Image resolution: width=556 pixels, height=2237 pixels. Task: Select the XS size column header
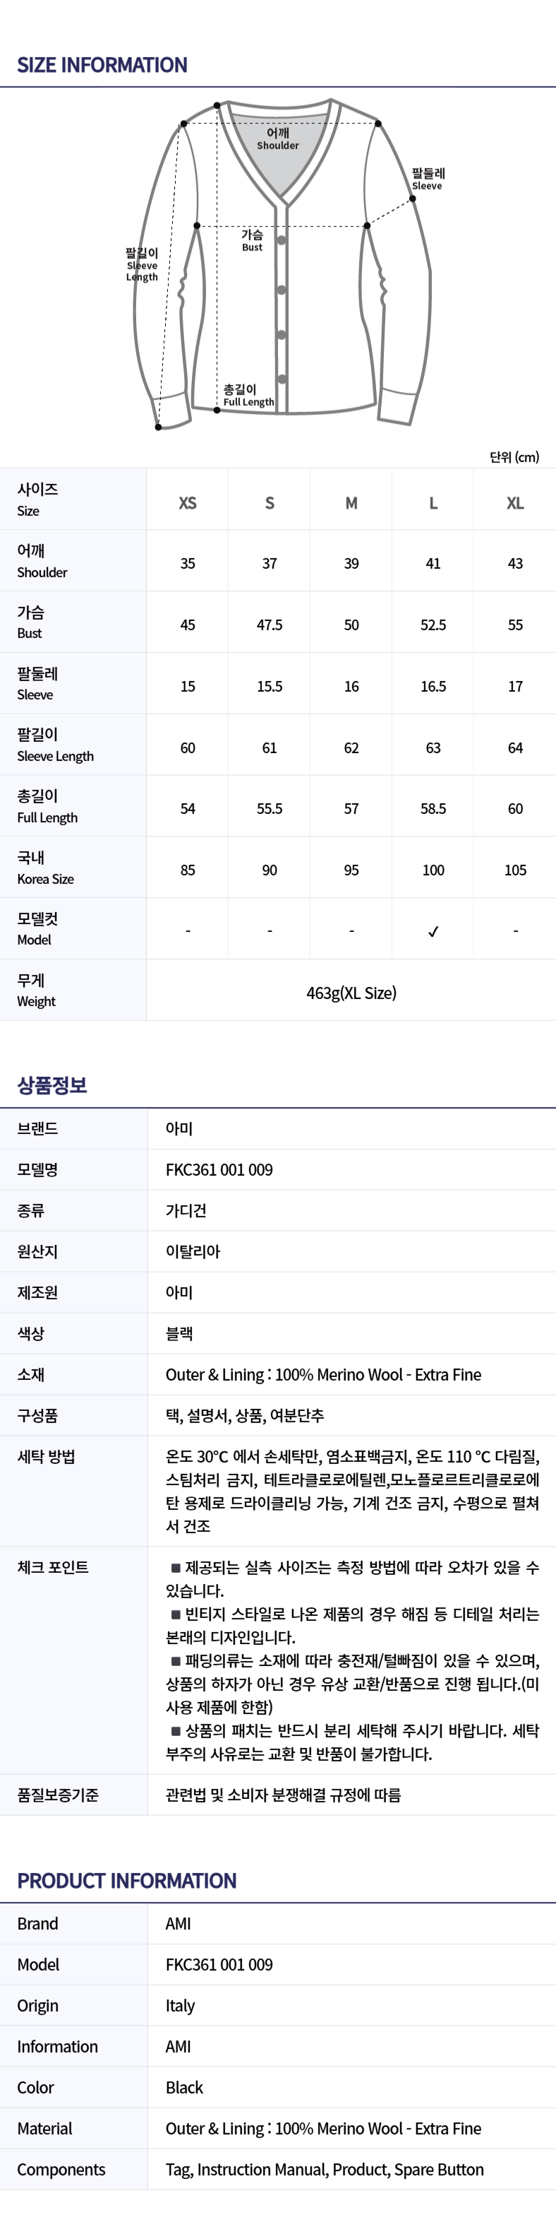pos(188,503)
